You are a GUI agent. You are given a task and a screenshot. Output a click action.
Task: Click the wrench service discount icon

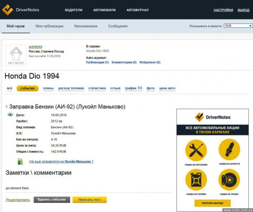[x=196, y=150]
